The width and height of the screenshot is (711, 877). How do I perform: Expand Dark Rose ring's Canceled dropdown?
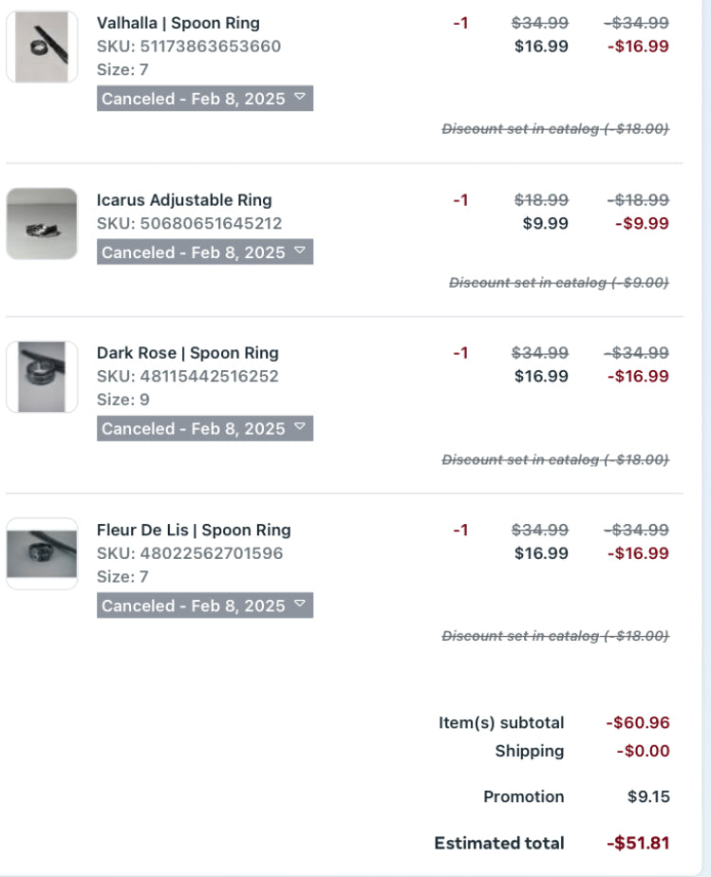[204, 429]
